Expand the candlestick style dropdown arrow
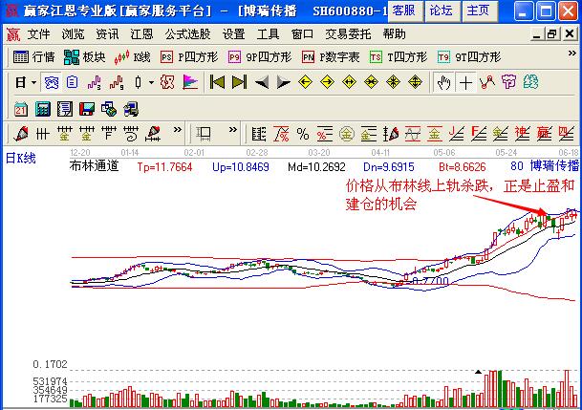 coord(151,82)
